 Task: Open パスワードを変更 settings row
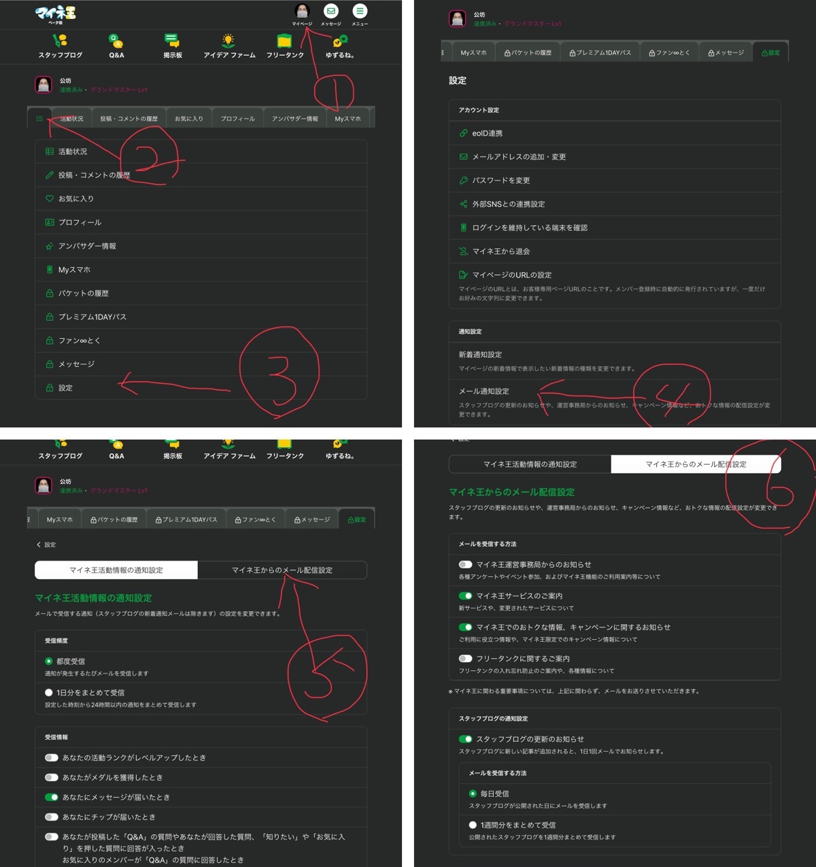point(615,180)
